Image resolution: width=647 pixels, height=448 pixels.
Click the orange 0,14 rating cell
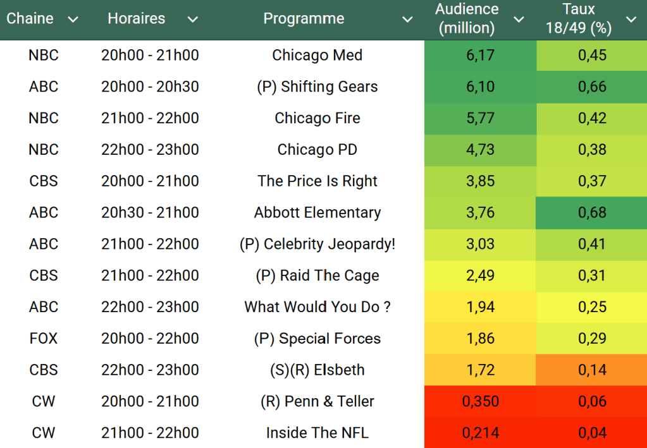pyautogui.click(x=592, y=370)
